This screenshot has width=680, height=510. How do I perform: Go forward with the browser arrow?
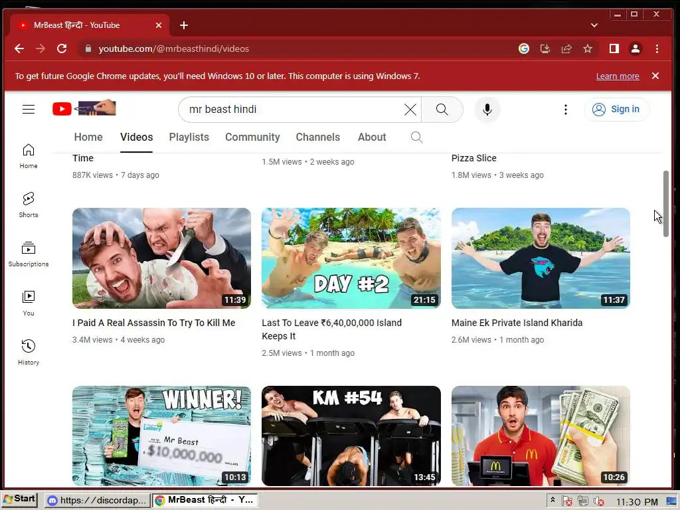[x=41, y=48]
